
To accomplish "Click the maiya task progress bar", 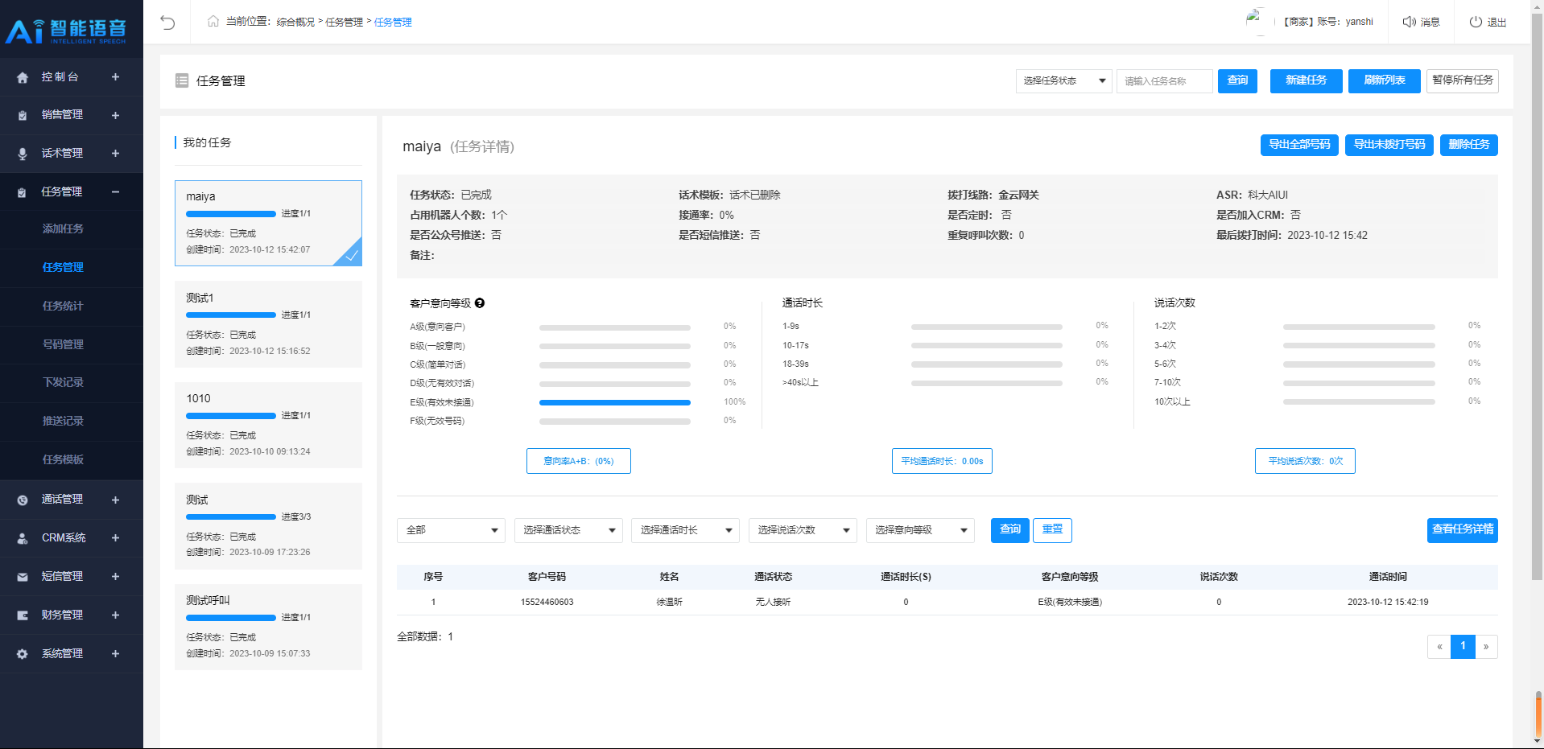I will (231, 214).
